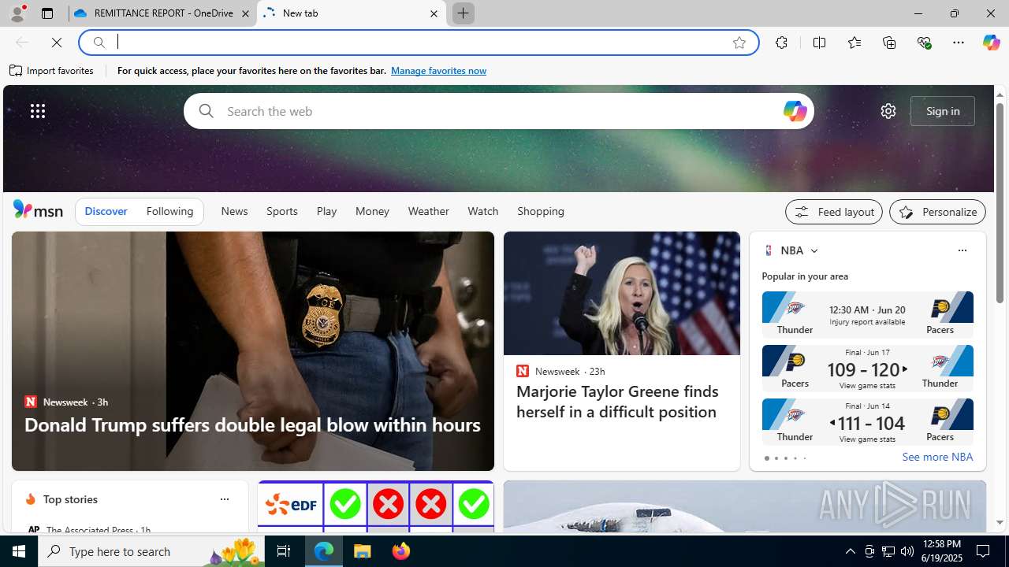Close the REMITTANCE REPORT tab
The width and height of the screenshot is (1009, 567).
coord(245,13)
